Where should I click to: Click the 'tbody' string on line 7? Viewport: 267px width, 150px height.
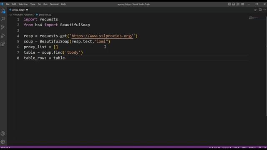[73, 52]
